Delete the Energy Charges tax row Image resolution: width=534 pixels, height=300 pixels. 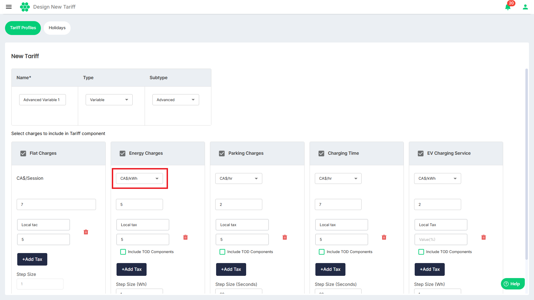(x=186, y=237)
